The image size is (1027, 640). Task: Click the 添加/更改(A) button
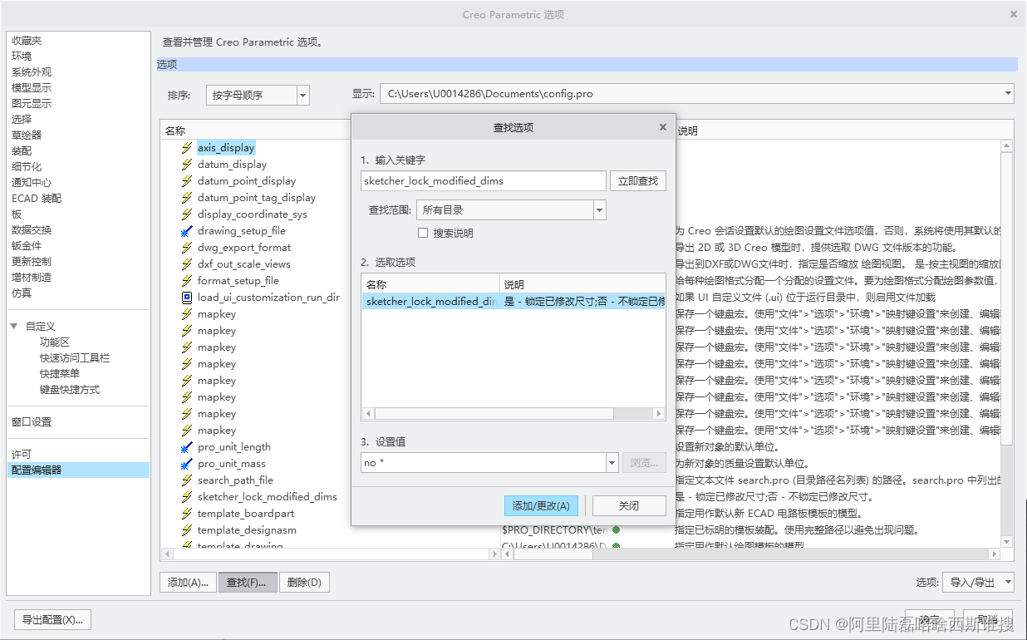(542, 505)
